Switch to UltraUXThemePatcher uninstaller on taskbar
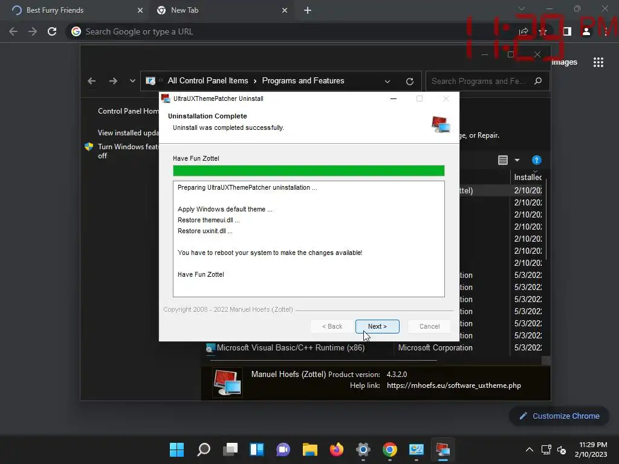The width and height of the screenshot is (619, 464). coord(442,449)
